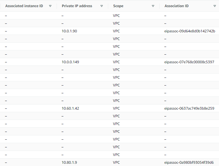This screenshot has width=219, height=166.
Task: Click association eipassoc-07e768c00008c5397
Action: pos(189,62)
